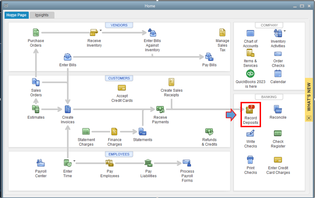Open Chart of Accounts icon
This screenshot has height=198, width=315.
click(x=250, y=33)
